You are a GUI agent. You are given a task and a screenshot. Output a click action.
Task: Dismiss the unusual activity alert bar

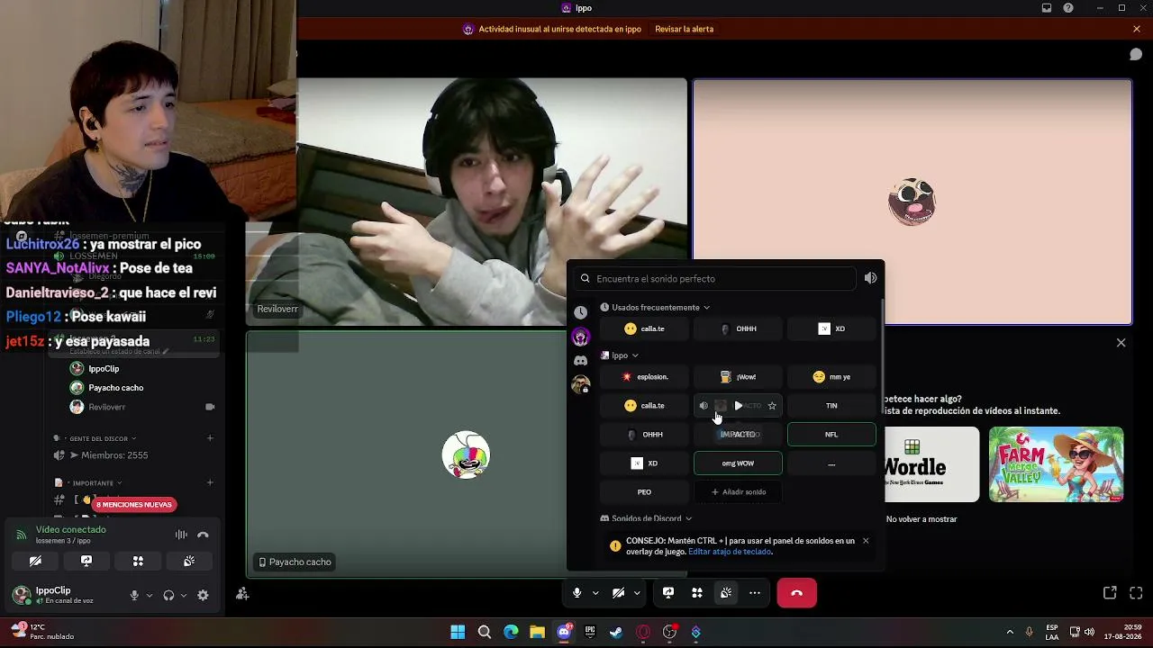[x=1137, y=29]
